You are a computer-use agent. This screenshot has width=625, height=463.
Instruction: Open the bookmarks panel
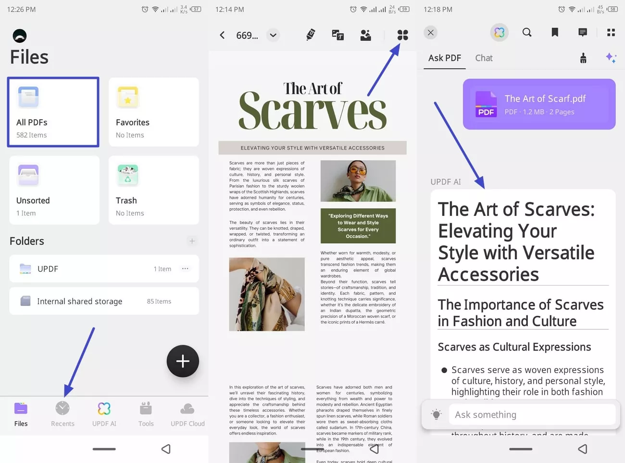[x=554, y=32]
